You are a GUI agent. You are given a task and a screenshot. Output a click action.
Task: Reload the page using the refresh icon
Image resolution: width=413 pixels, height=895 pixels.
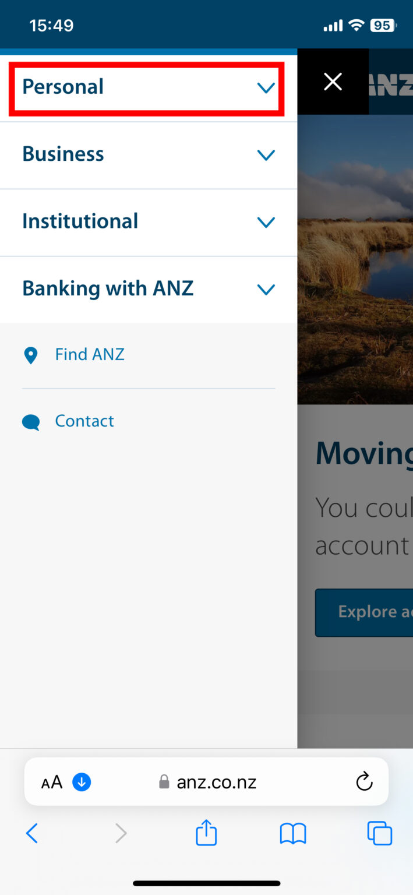pos(364,781)
